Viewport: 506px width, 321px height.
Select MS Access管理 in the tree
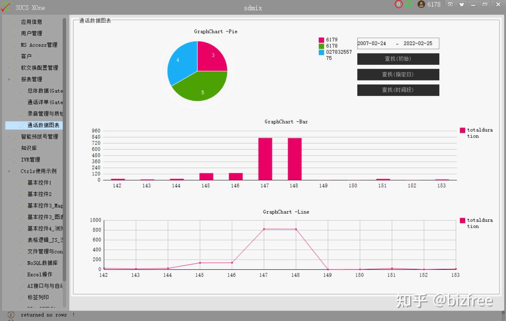[x=39, y=45]
